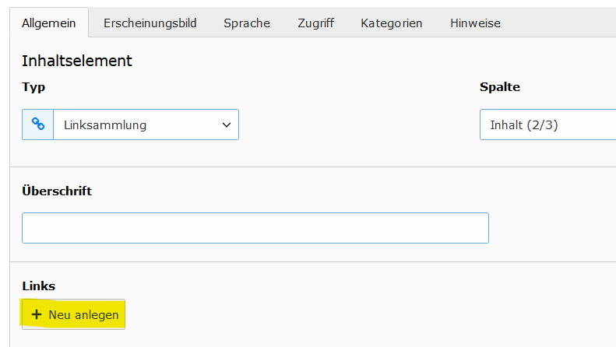Click the Spalte field label
616x347 pixels.
(x=500, y=87)
